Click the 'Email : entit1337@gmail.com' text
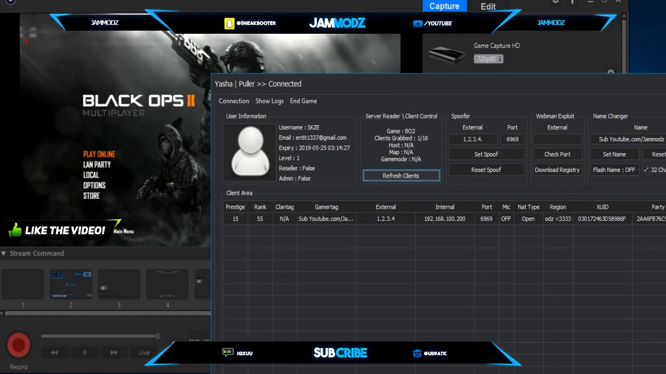This screenshot has height=374, width=666. click(x=313, y=138)
